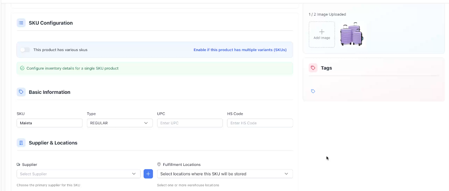Click the Enter HS Code input field

[x=260, y=123]
